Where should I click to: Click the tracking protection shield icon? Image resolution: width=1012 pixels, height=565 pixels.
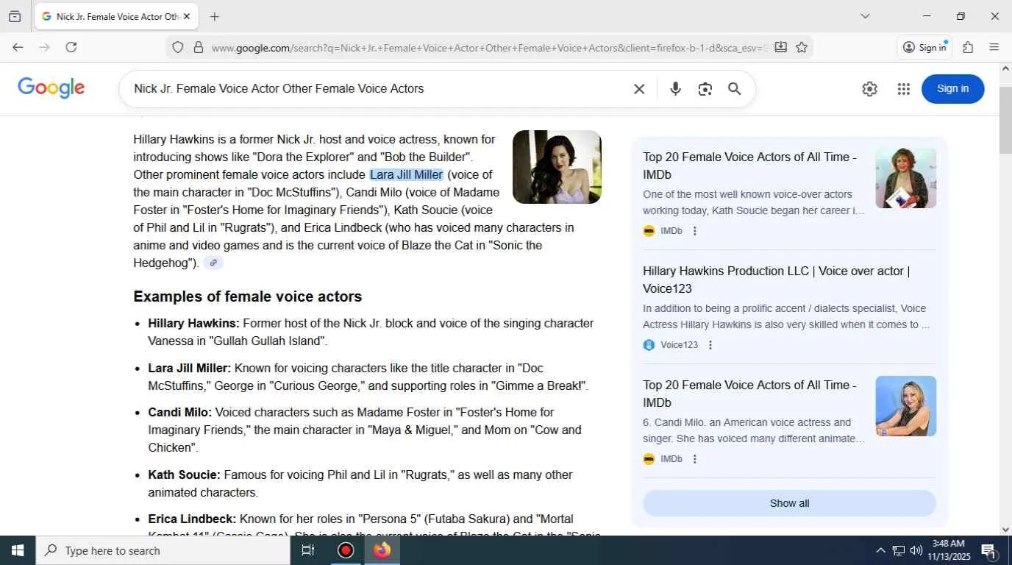coord(177,47)
